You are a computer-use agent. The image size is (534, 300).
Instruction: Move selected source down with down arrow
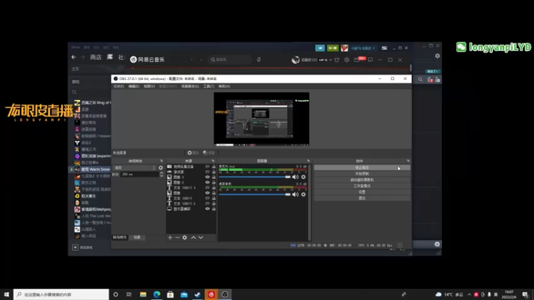pos(201,237)
